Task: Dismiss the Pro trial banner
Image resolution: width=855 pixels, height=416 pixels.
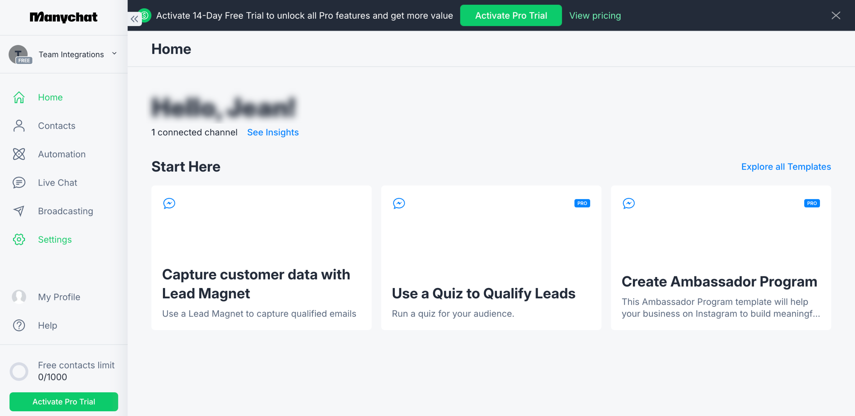Action: point(836,15)
